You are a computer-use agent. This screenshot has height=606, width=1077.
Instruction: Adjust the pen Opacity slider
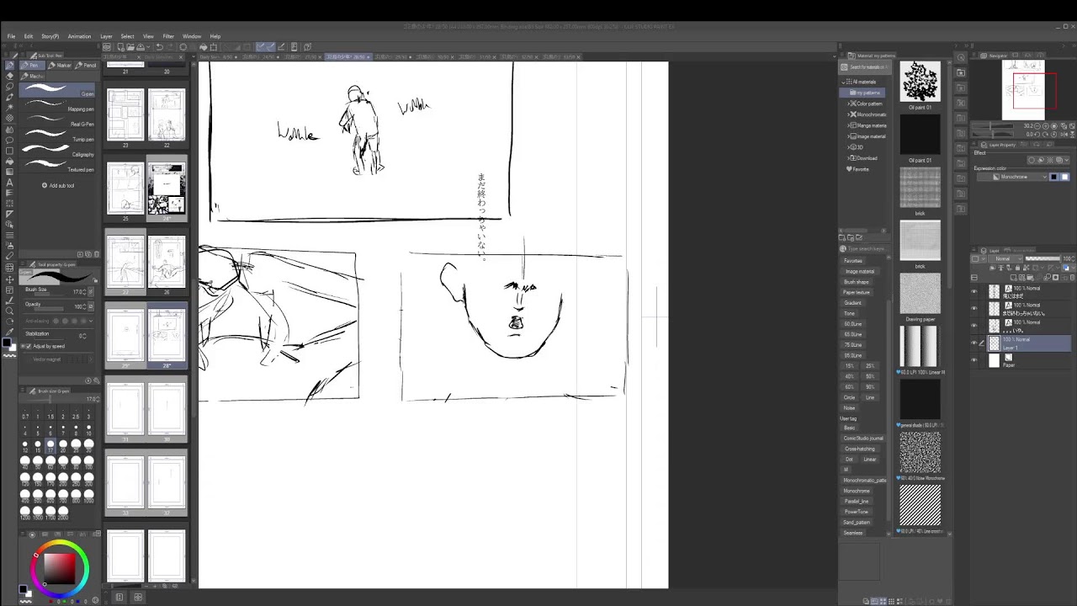point(49,310)
